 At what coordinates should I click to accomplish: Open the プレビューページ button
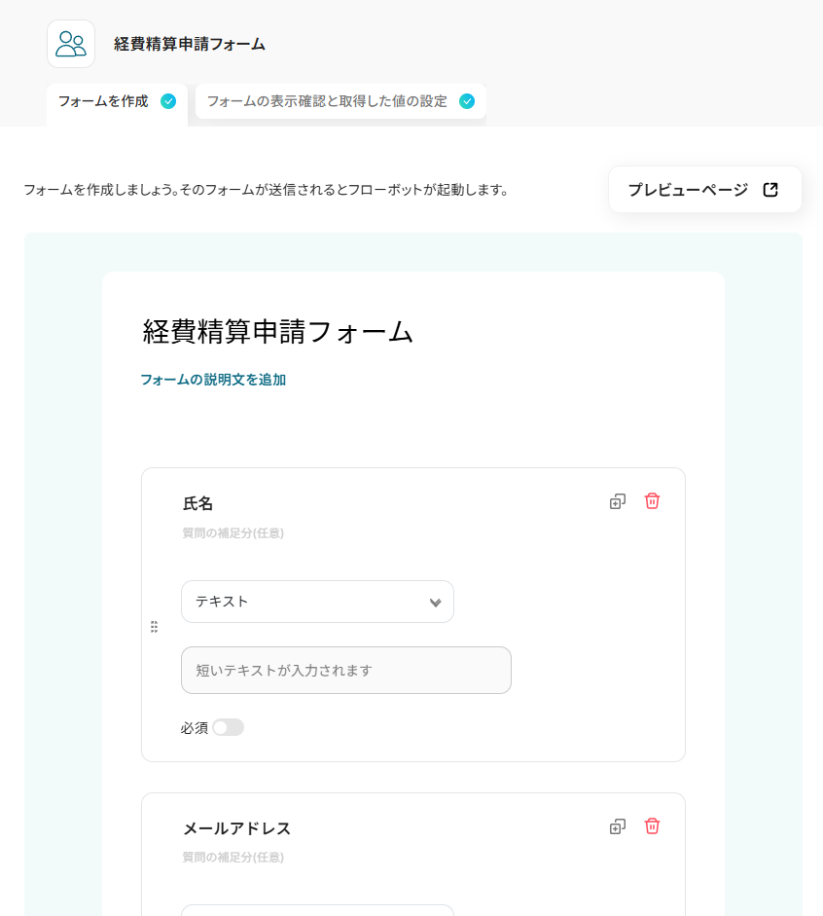coord(705,189)
